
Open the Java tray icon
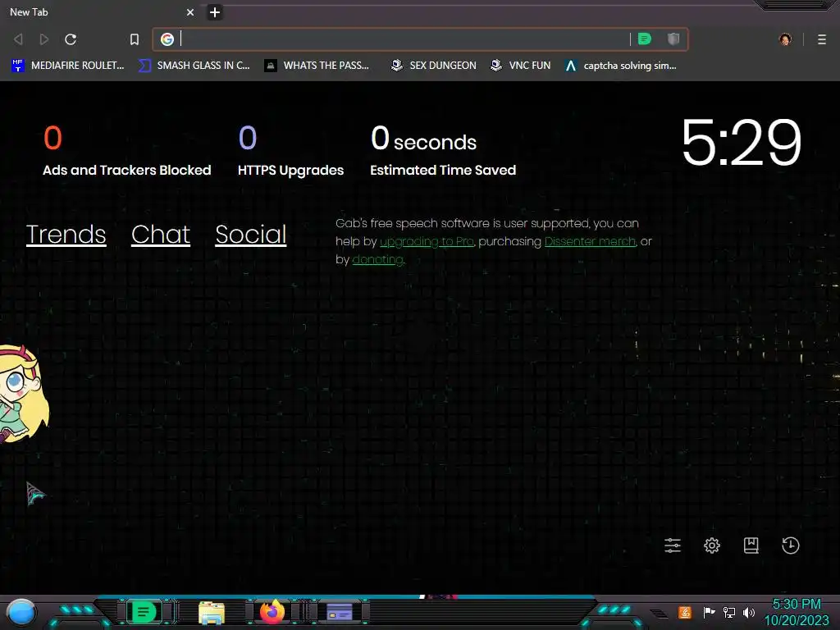pos(685,612)
